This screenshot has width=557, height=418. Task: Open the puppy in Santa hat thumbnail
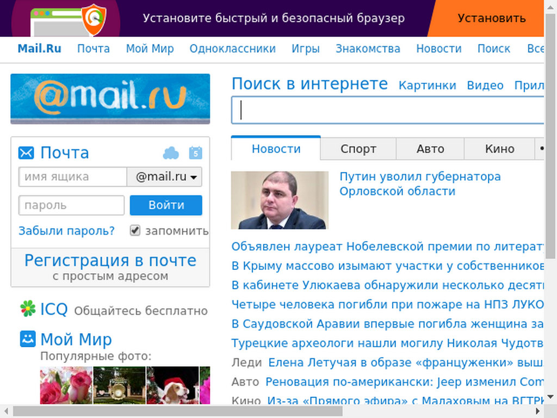172,385
